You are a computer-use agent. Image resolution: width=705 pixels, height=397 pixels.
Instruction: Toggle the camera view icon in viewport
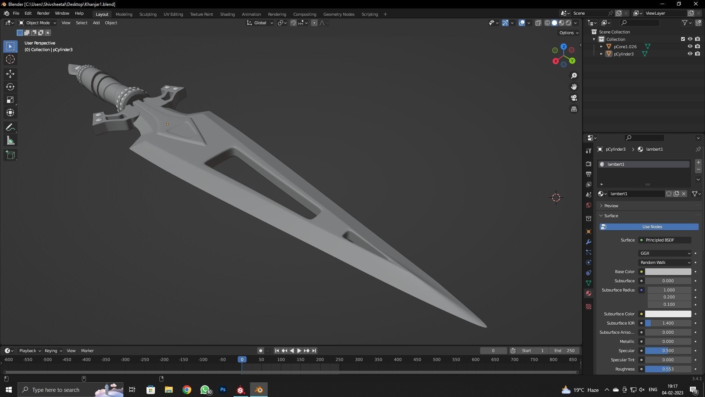574,98
